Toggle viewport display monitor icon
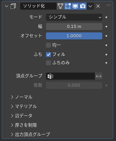The image size is (116, 141). tap(75, 6)
